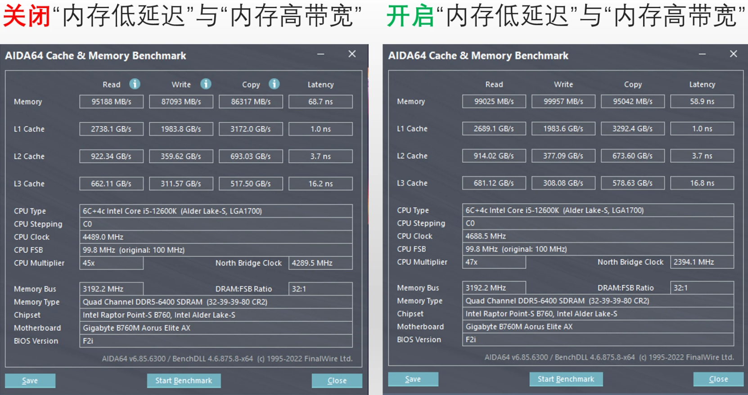The image size is (748, 395).
Task: Click Save in the left benchmark window
Action: click(x=30, y=381)
